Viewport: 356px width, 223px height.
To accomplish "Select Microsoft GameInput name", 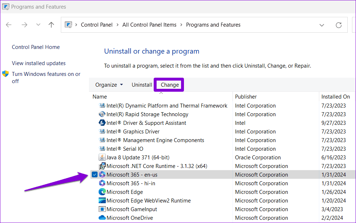I will click(x=132, y=209).
